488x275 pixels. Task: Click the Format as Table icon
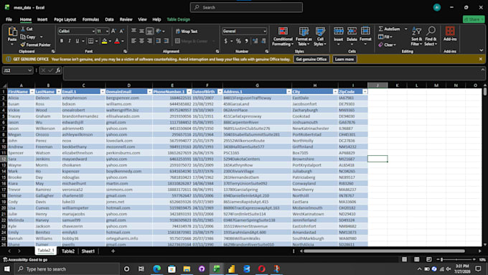click(304, 31)
